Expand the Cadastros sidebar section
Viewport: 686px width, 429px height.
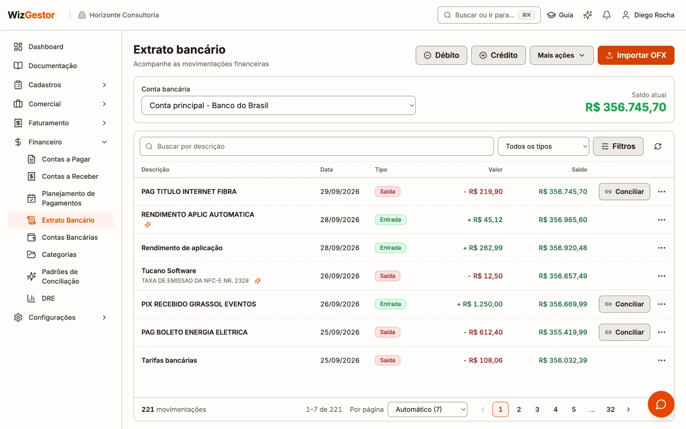coord(60,85)
